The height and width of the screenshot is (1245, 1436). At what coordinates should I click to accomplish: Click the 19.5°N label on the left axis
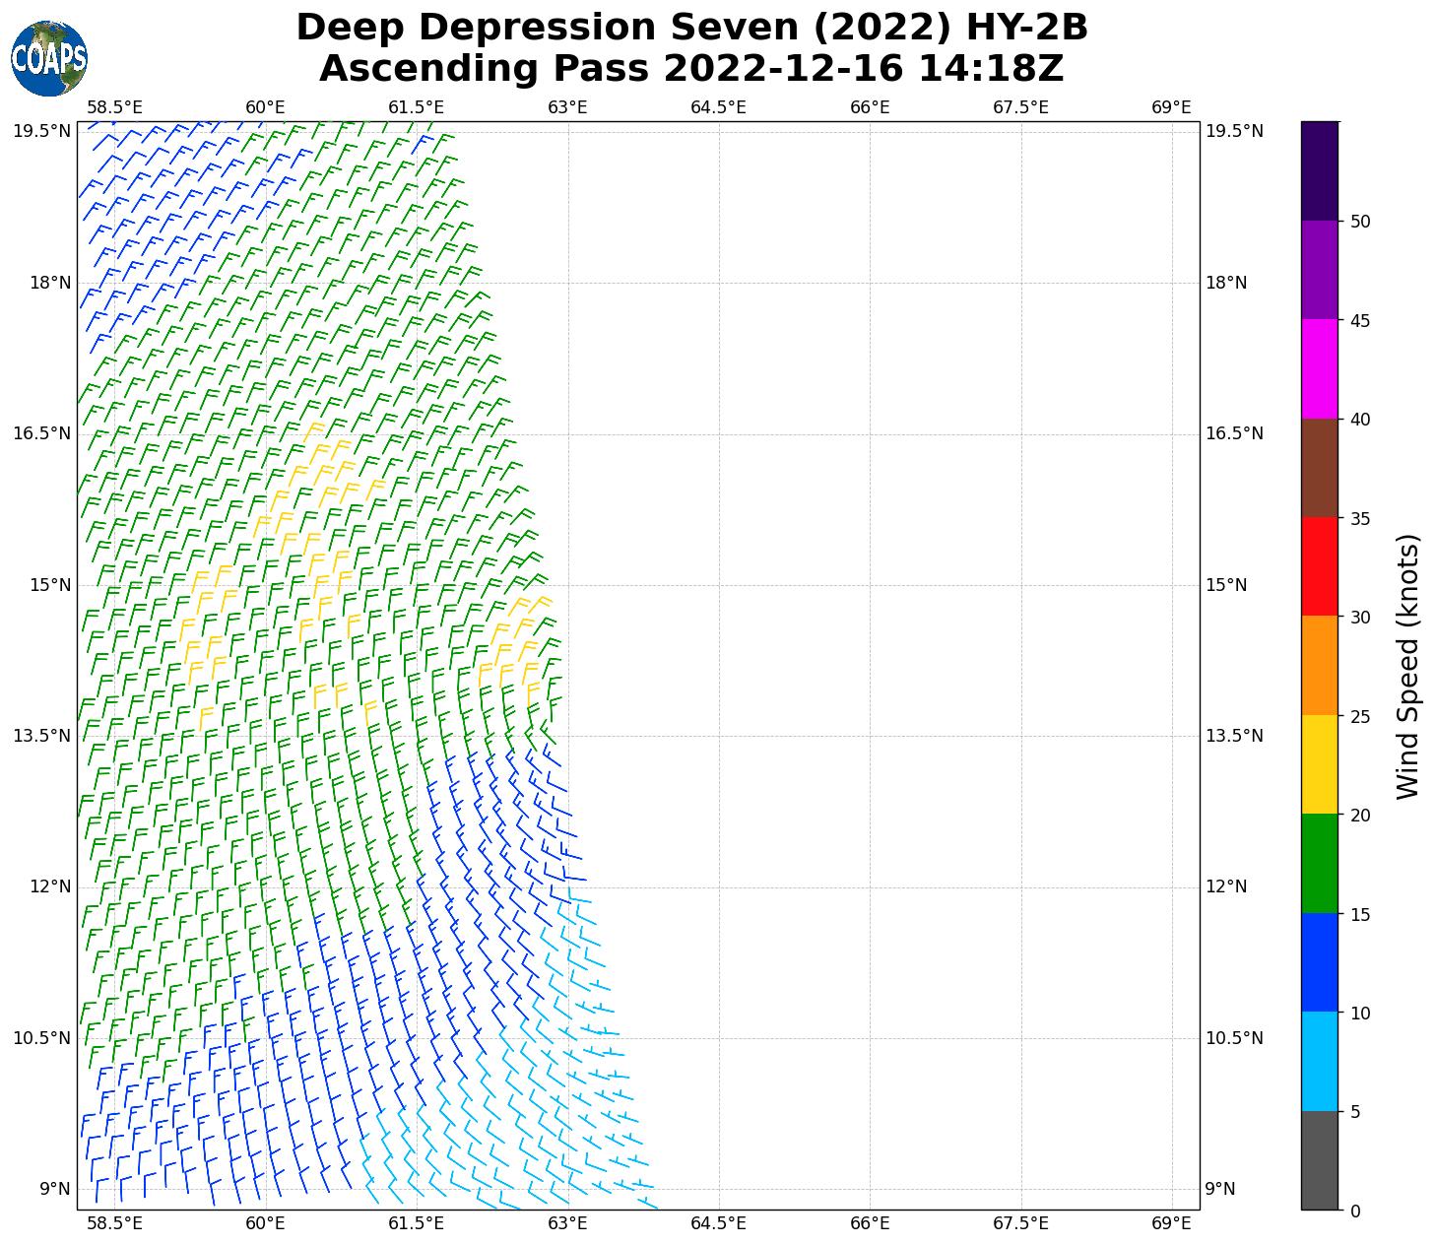(x=42, y=131)
